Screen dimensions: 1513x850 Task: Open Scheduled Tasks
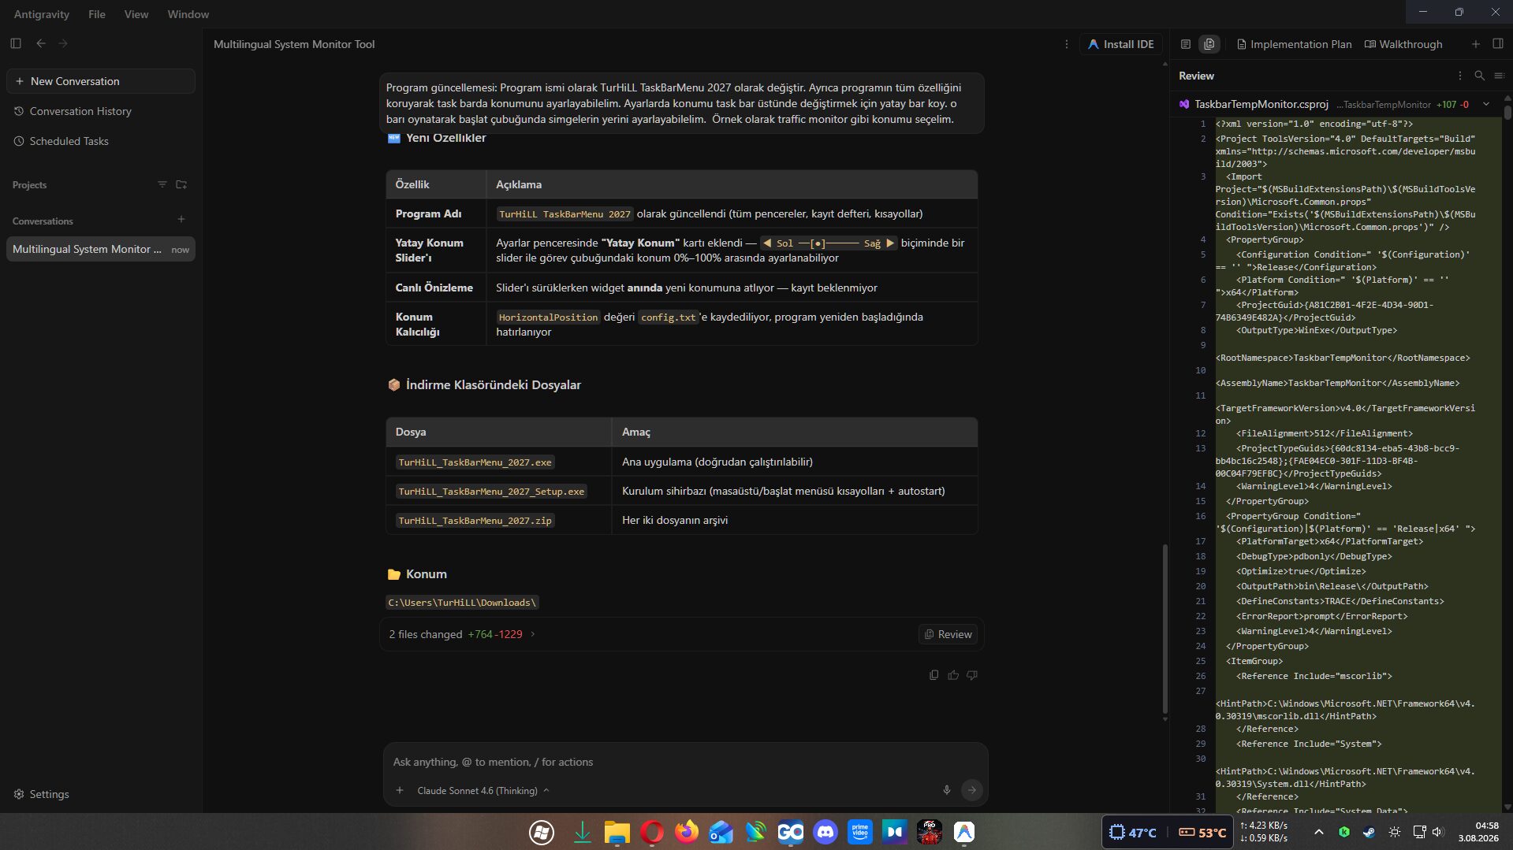click(69, 141)
